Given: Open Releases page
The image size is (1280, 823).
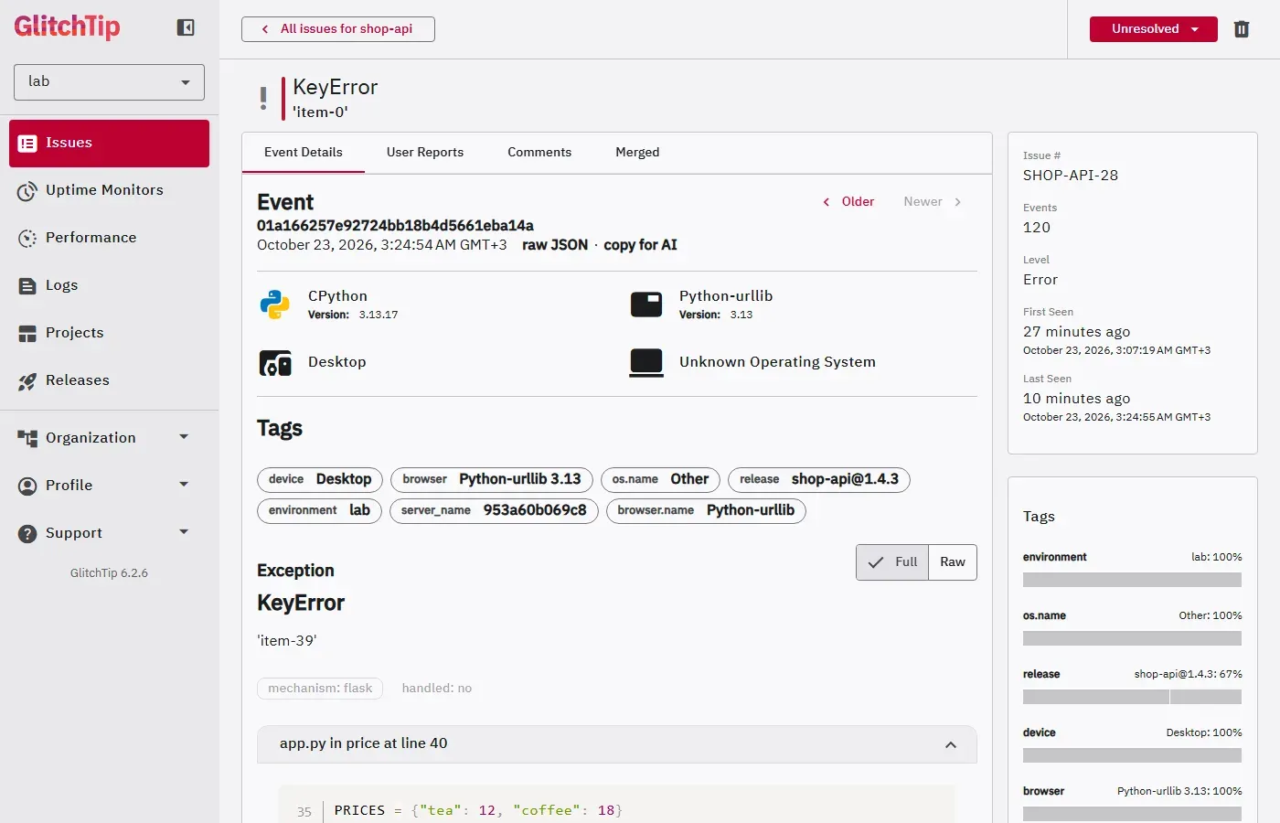Looking at the screenshot, I should pos(109,380).
